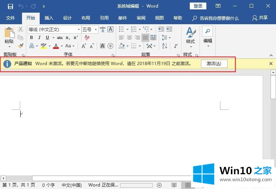Justify paragraph text

(145, 38)
